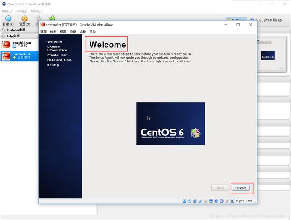
Task: Select License Information in setup sidebar
Action: [57, 48]
